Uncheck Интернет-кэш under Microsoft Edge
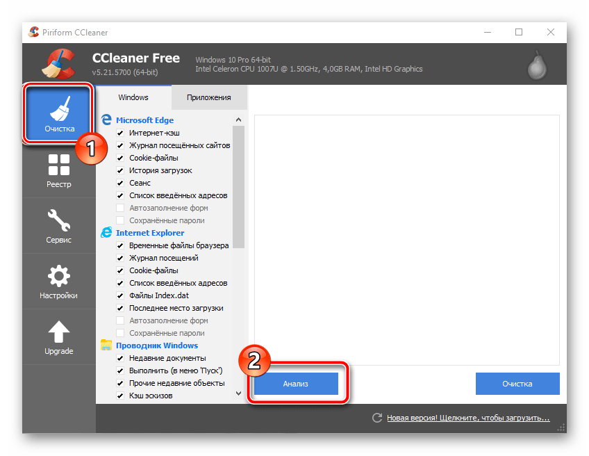The height and width of the screenshot is (456, 589). (x=120, y=133)
